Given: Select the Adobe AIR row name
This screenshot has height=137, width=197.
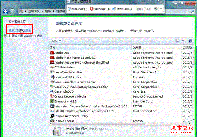Looking at the screenshot, I should [62, 53].
